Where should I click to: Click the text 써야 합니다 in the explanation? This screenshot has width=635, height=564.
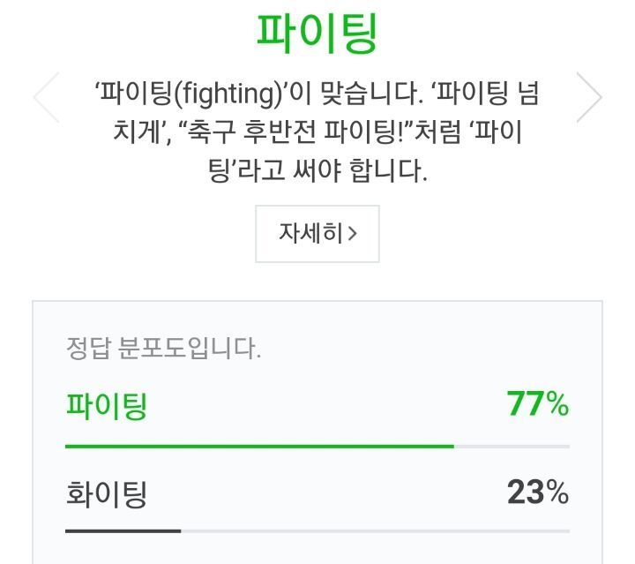[x=362, y=170]
